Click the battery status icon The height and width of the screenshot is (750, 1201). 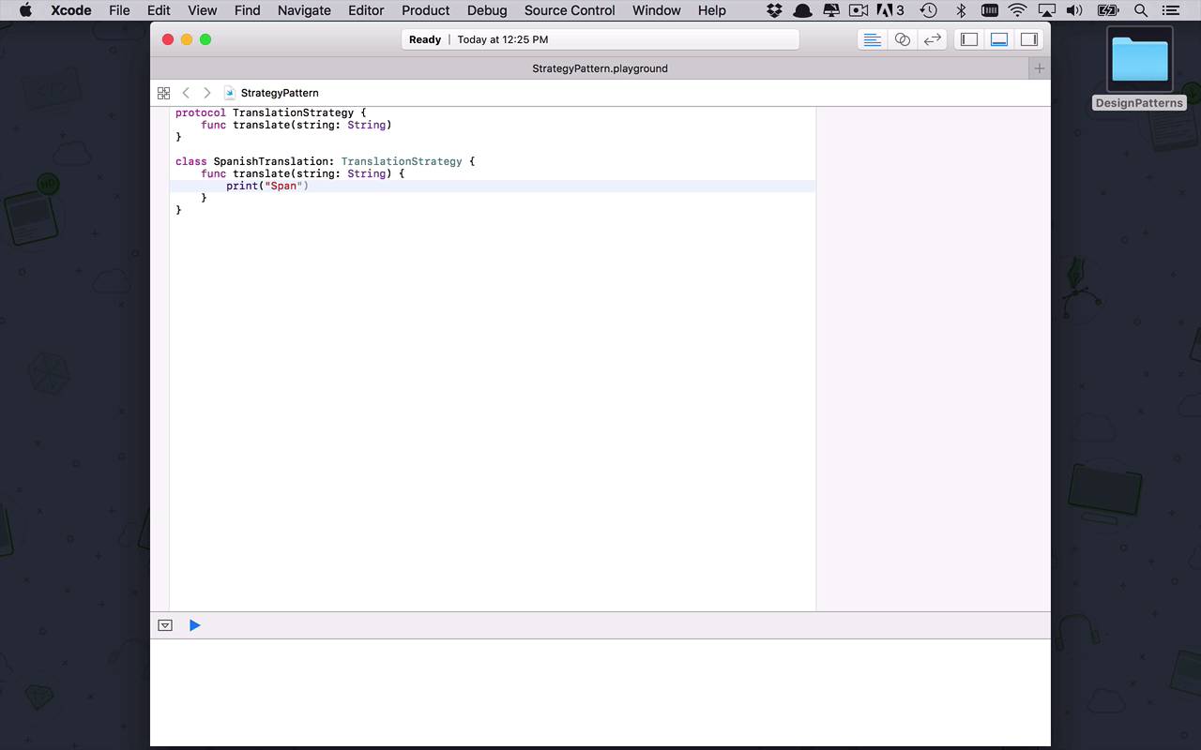(x=1108, y=10)
